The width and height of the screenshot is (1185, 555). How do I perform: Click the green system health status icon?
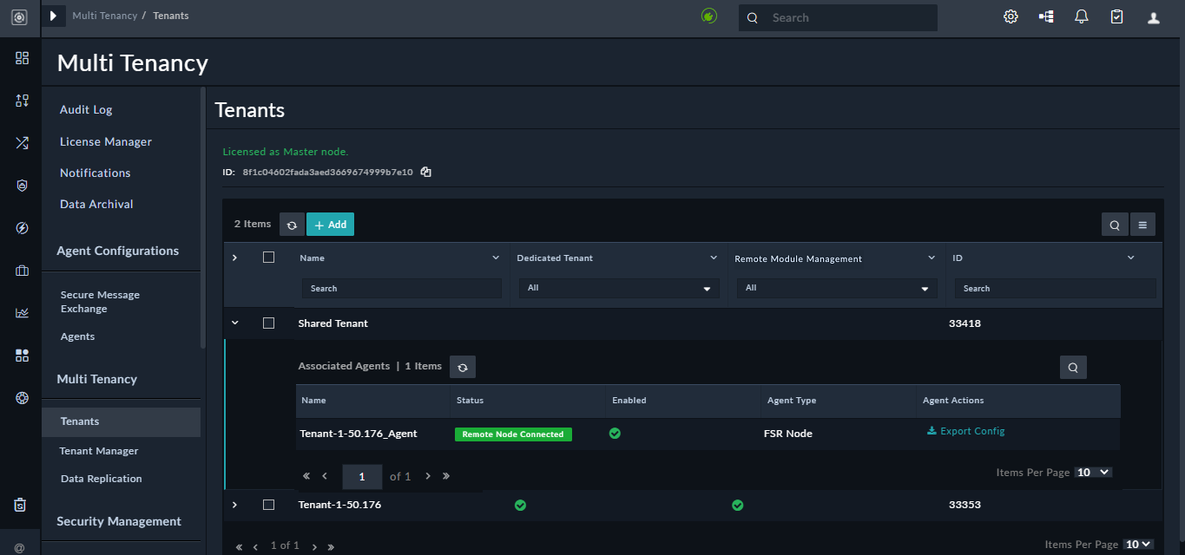pos(709,16)
